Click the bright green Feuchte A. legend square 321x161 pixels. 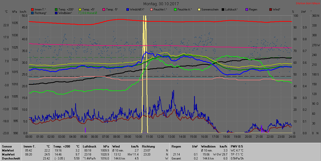coord(175,9)
